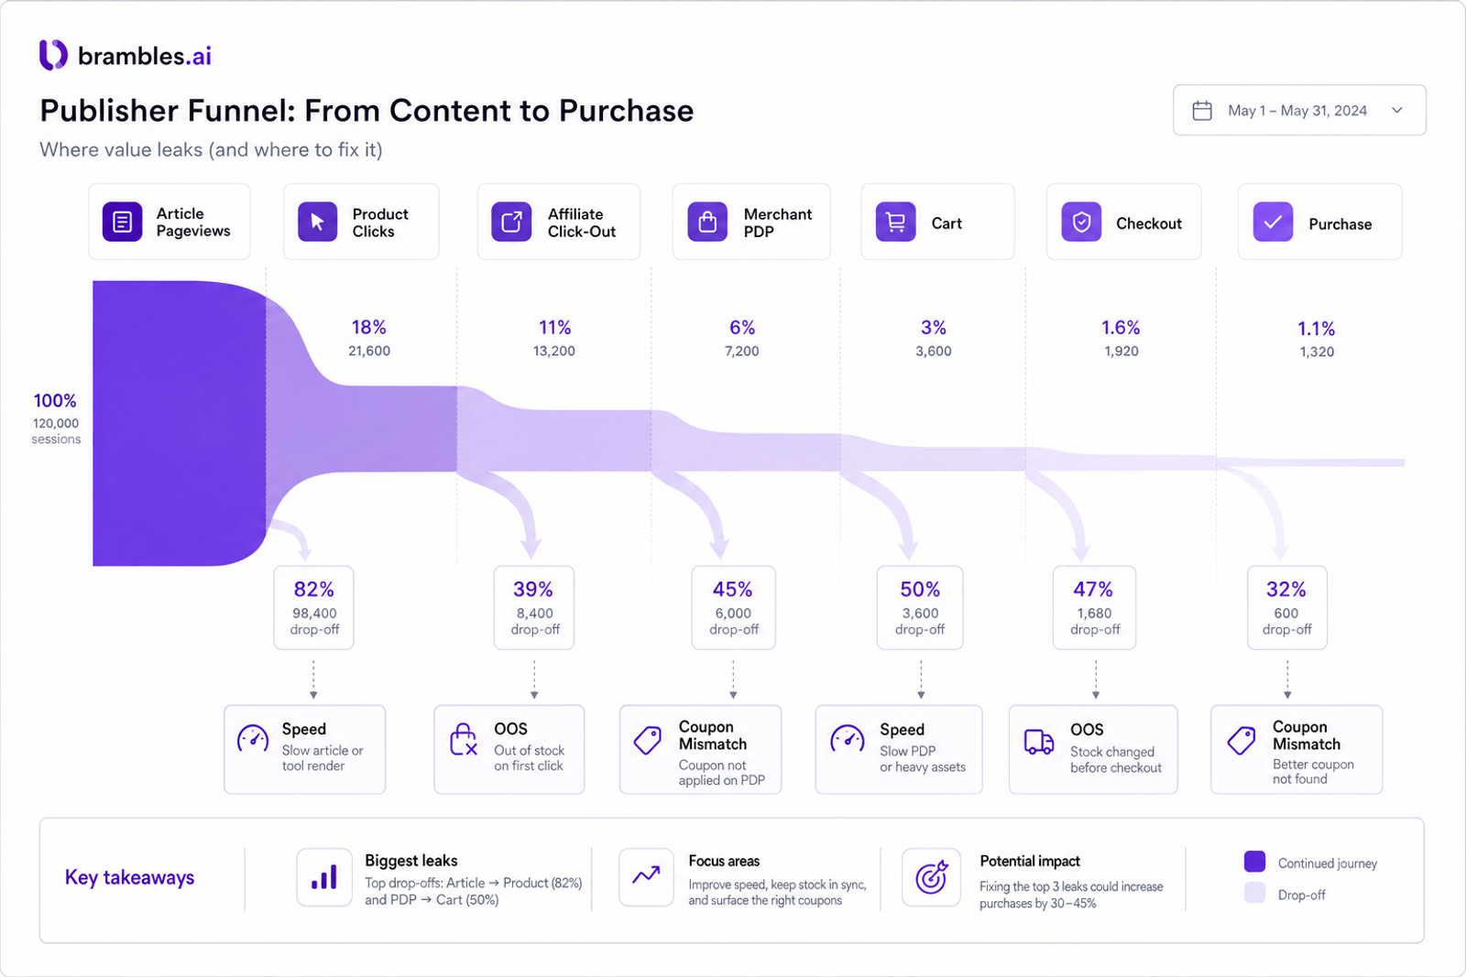The width and height of the screenshot is (1466, 977).
Task: Click the Affiliate Click-Out stage label
Action: (x=582, y=223)
